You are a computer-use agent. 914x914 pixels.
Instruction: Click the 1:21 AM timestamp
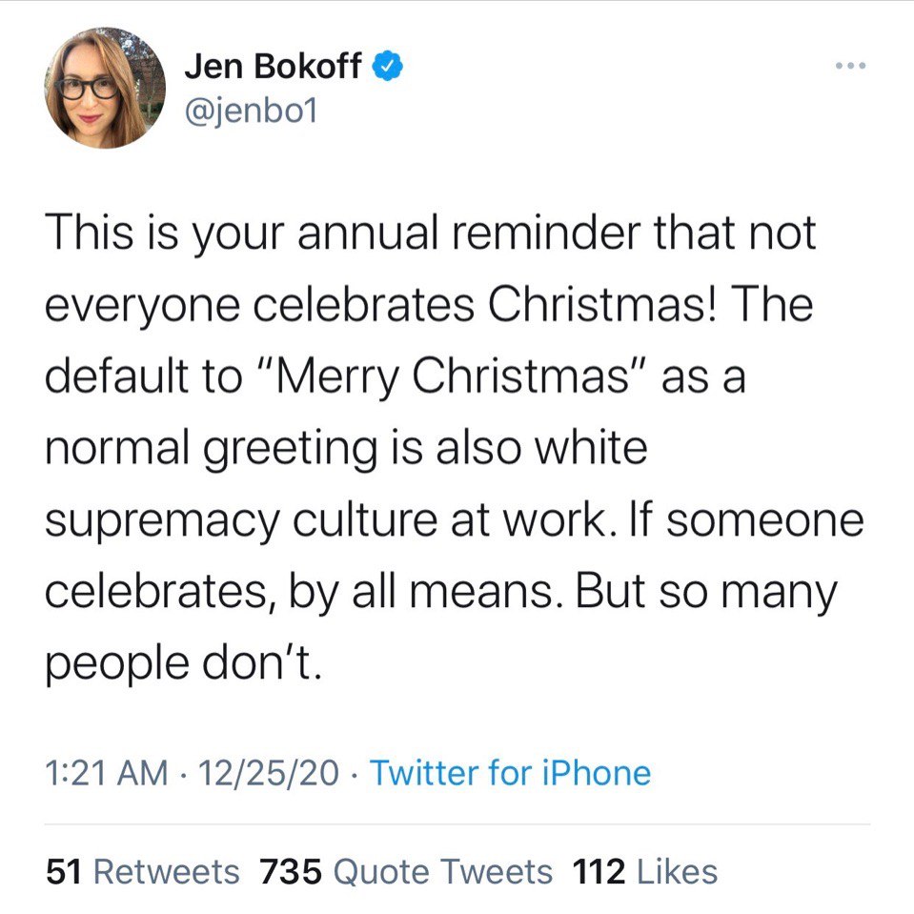click(107, 772)
